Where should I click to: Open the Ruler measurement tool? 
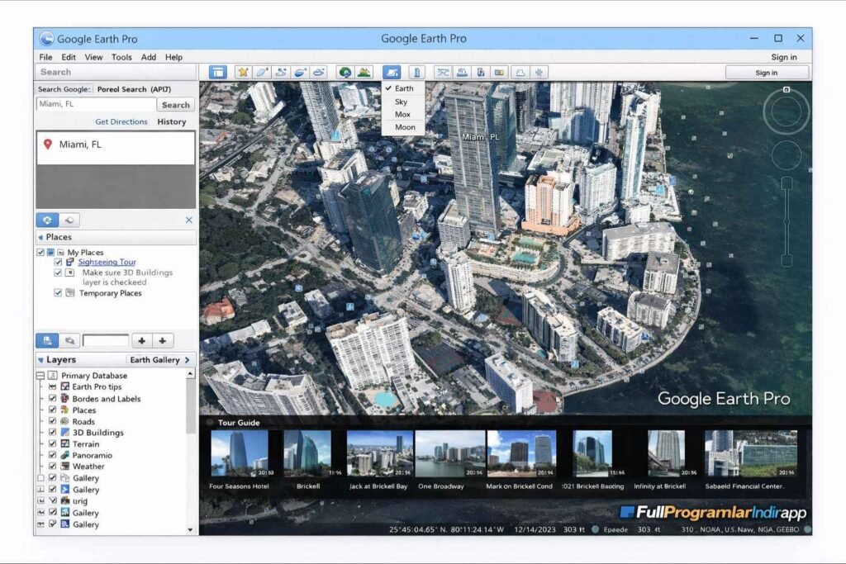tap(417, 72)
